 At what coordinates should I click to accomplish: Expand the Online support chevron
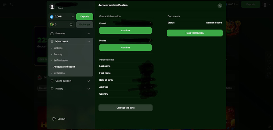point(88,81)
